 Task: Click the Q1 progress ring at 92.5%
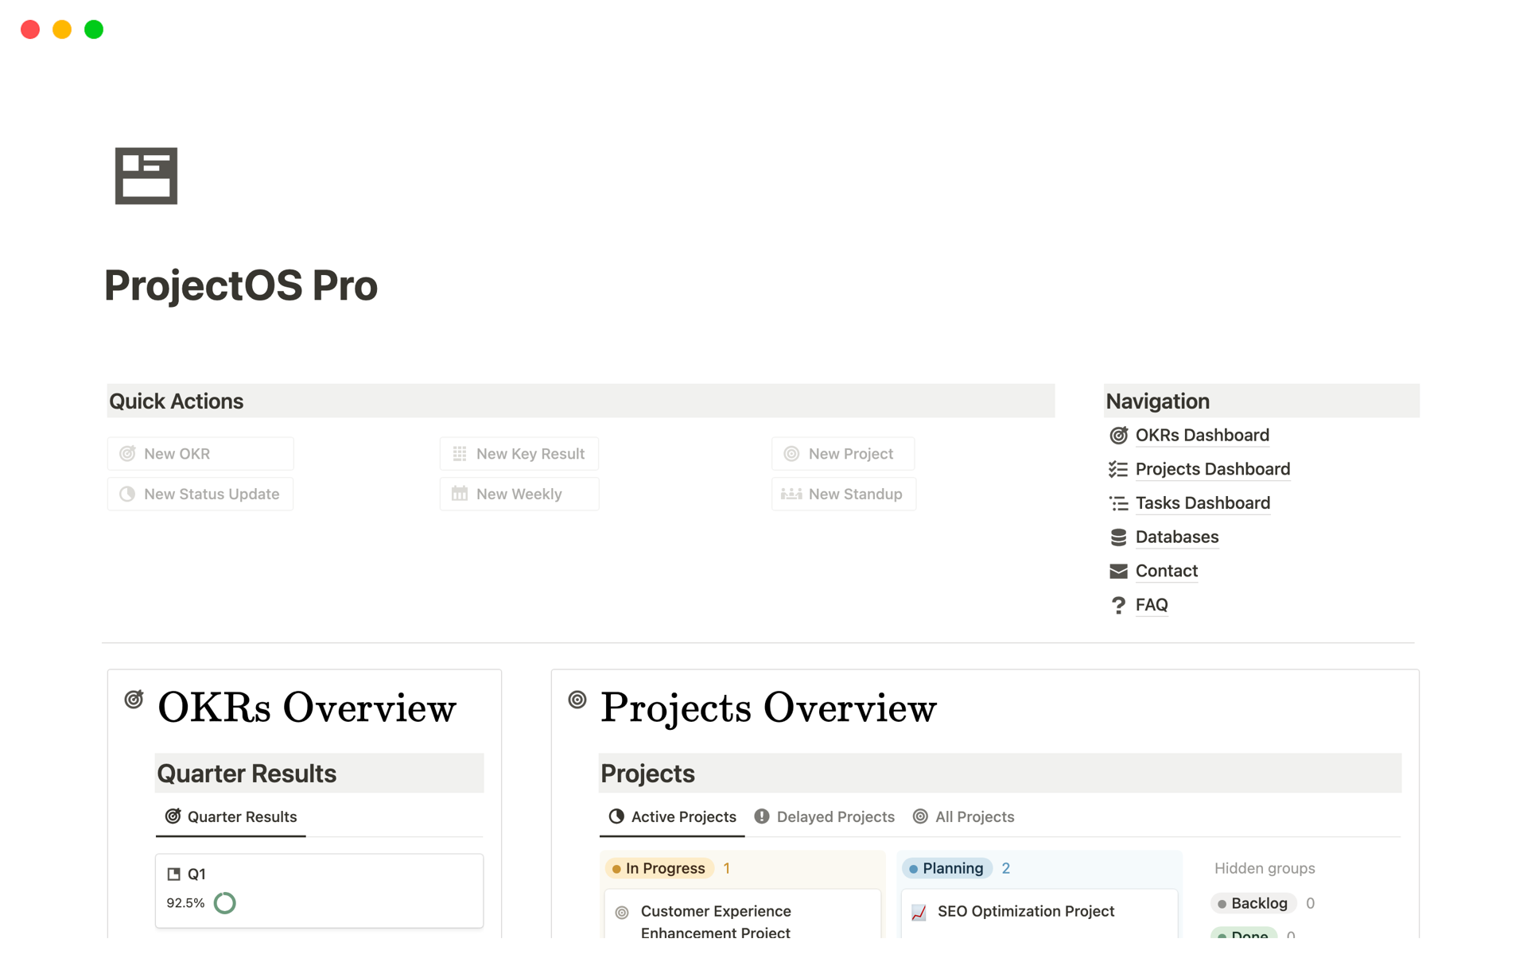click(225, 903)
